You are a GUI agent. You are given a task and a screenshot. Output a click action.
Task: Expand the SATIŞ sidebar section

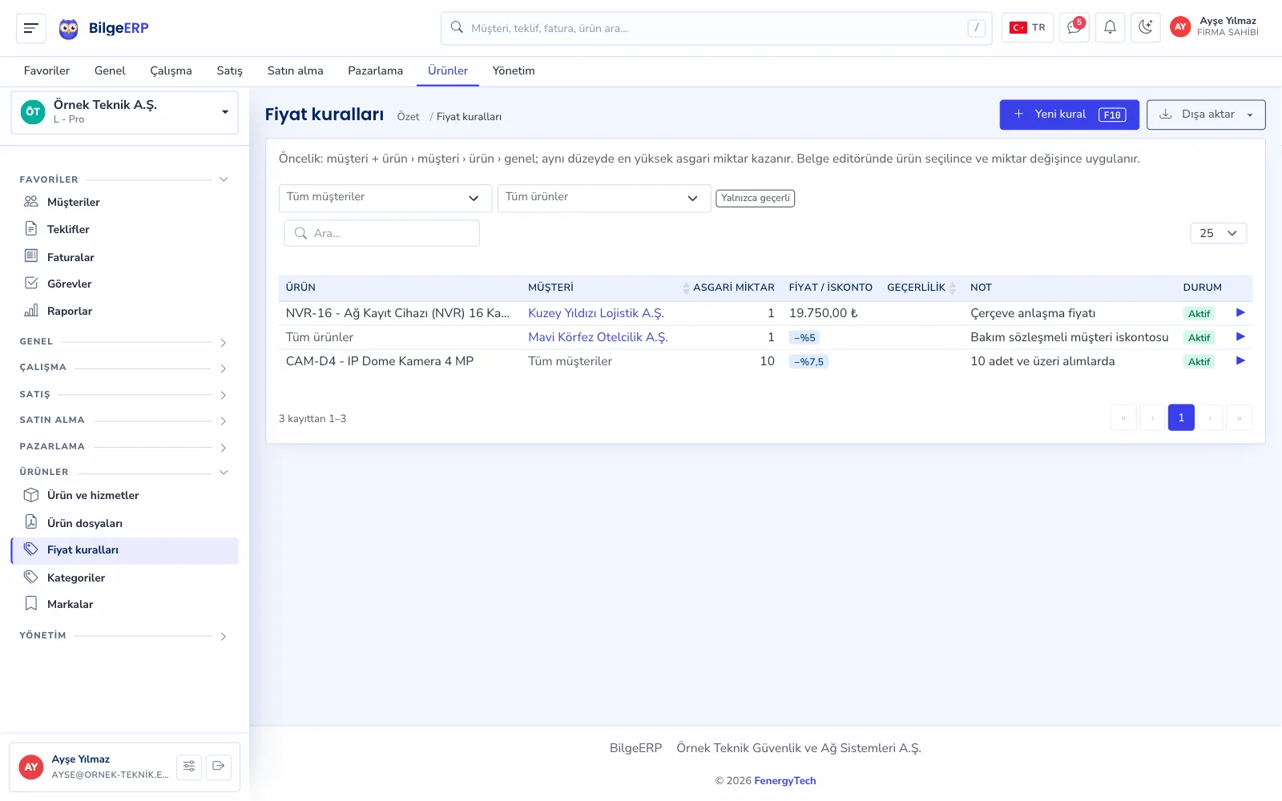point(124,395)
